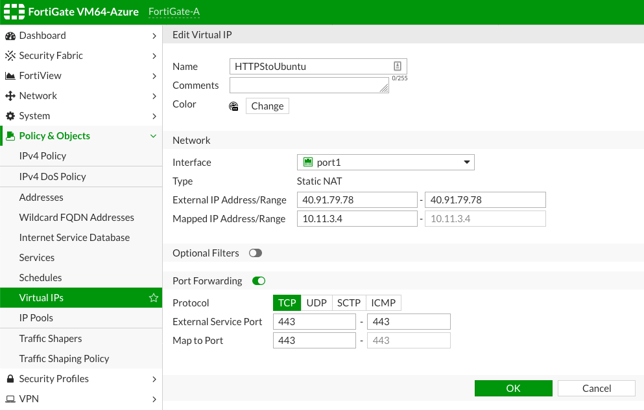Click the System gear icon
The height and width of the screenshot is (410, 644).
[x=10, y=116]
